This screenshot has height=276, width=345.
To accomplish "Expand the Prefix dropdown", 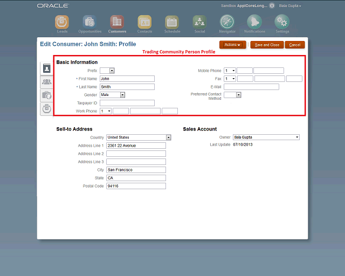I will pyautogui.click(x=112, y=71).
